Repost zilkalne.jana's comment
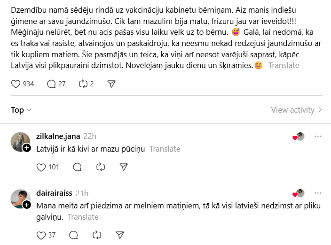 100,167
